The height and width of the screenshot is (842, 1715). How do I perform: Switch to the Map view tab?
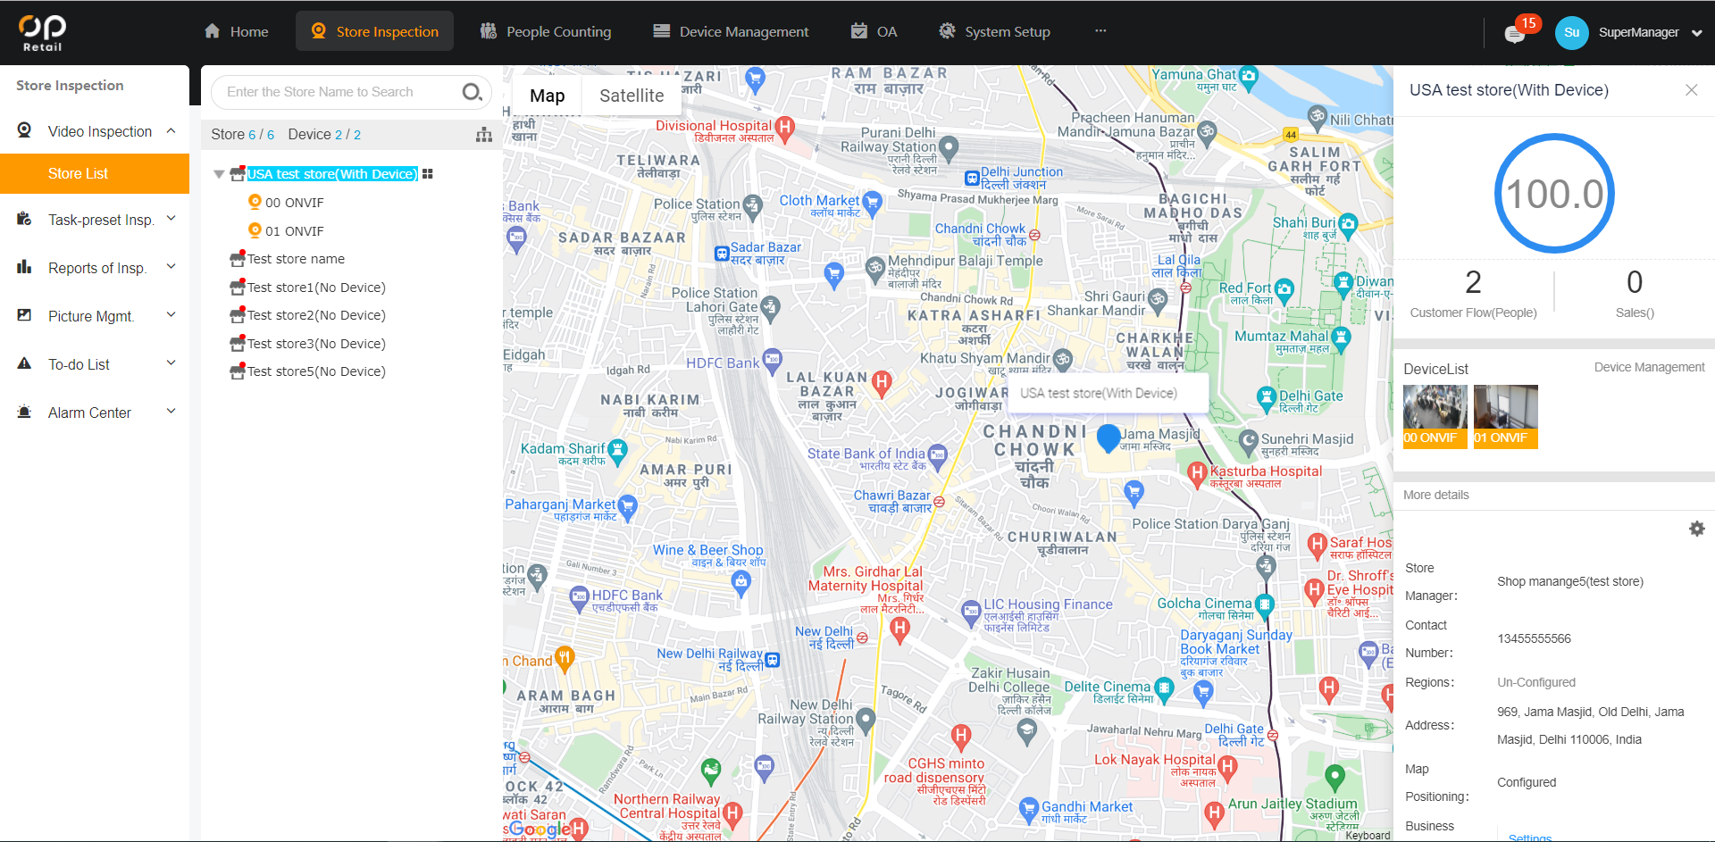coord(548,96)
